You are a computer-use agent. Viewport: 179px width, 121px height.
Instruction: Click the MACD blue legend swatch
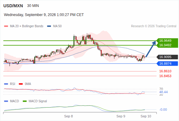tap(6, 101)
